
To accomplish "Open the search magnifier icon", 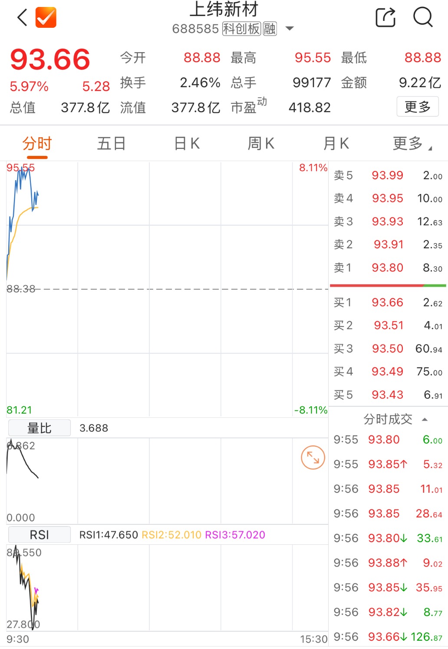I will point(423,17).
